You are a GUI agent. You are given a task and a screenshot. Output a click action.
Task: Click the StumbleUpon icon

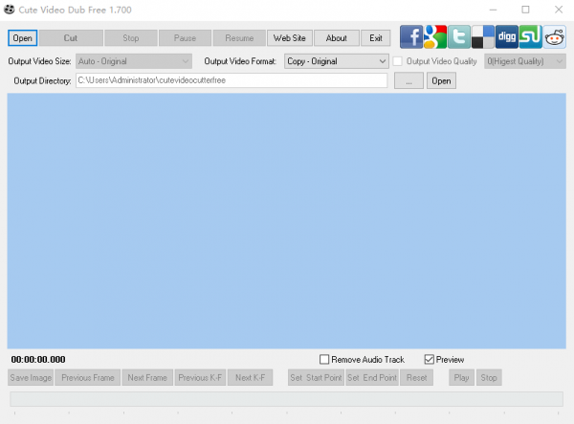pos(530,37)
